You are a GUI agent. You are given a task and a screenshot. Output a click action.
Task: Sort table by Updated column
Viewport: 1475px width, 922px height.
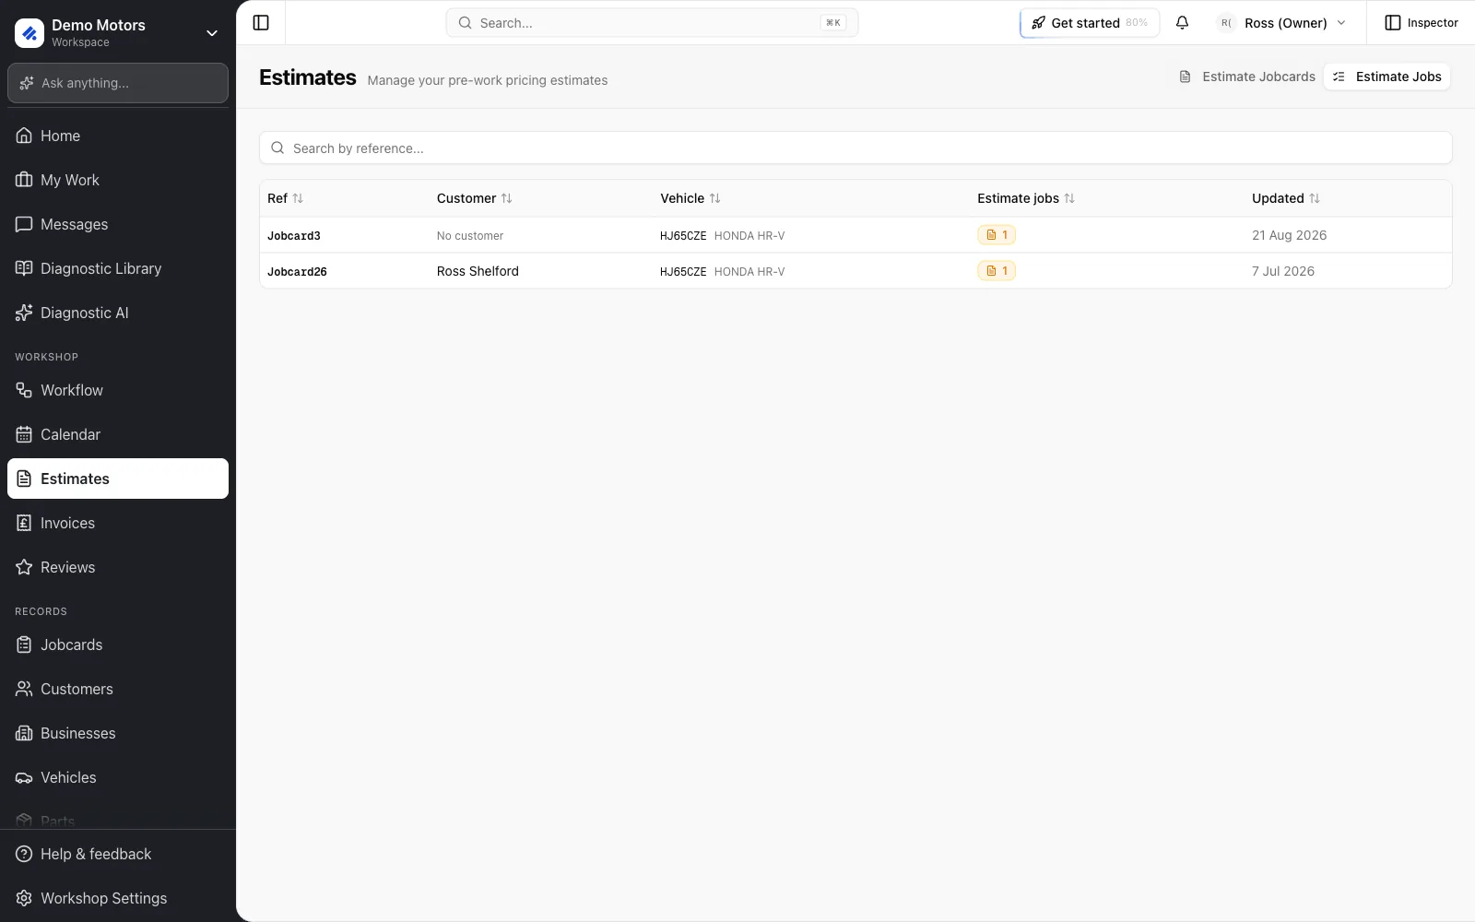point(1286,198)
